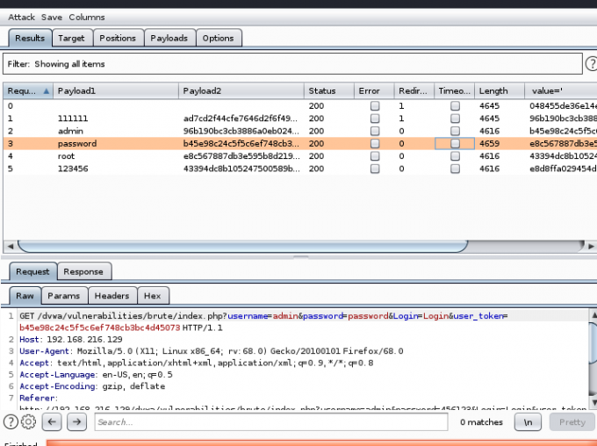Click the help question mark near search
Screen dimensions: 597x446
point(11,421)
